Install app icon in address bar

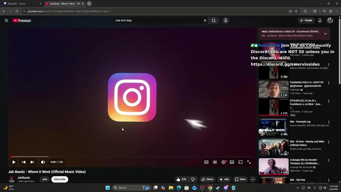(290, 11)
